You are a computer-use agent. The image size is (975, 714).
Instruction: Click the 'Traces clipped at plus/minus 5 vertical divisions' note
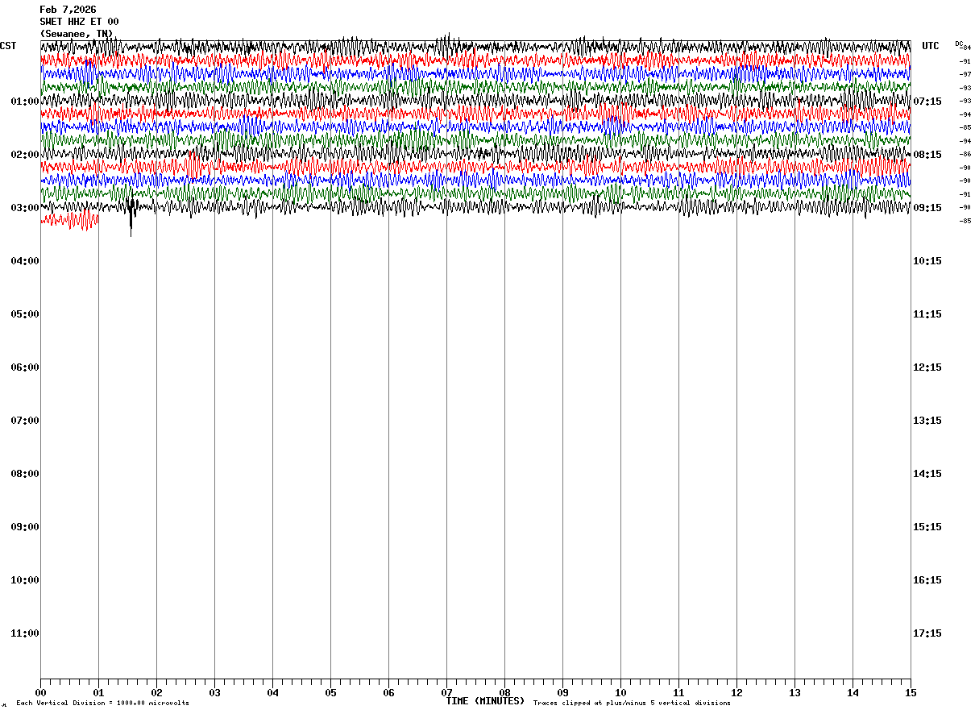(x=632, y=704)
